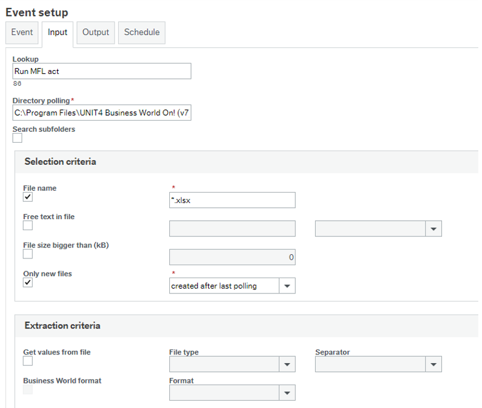Viewport: 482px width, 408px height.
Task: Click the Event setup page title
Action: [37, 12]
